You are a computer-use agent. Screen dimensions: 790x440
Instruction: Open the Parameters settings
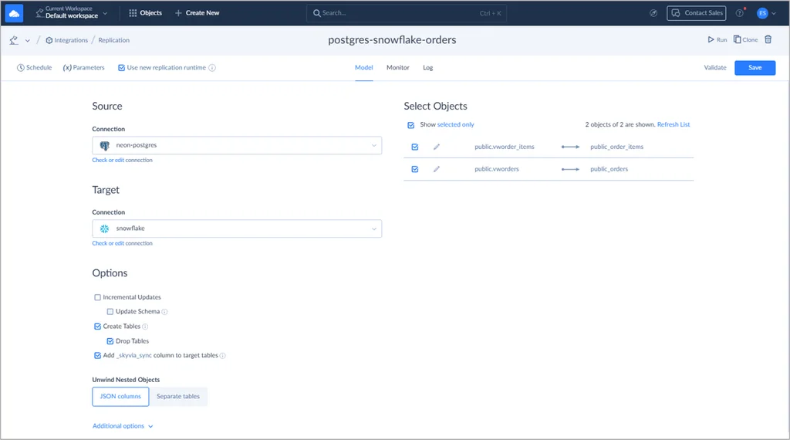[x=83, y=67]
